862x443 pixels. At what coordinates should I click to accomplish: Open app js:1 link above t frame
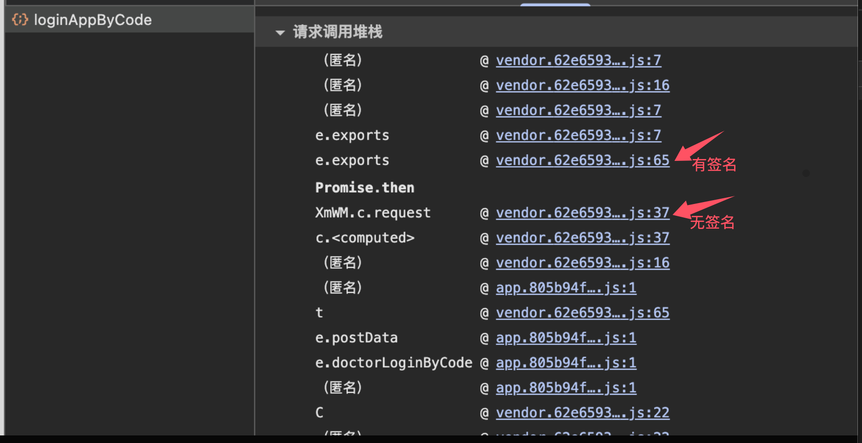(566, 288)
